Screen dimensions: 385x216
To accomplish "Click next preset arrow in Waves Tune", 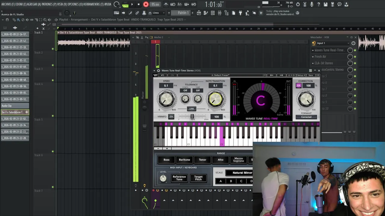I will (x=281, y=75).
